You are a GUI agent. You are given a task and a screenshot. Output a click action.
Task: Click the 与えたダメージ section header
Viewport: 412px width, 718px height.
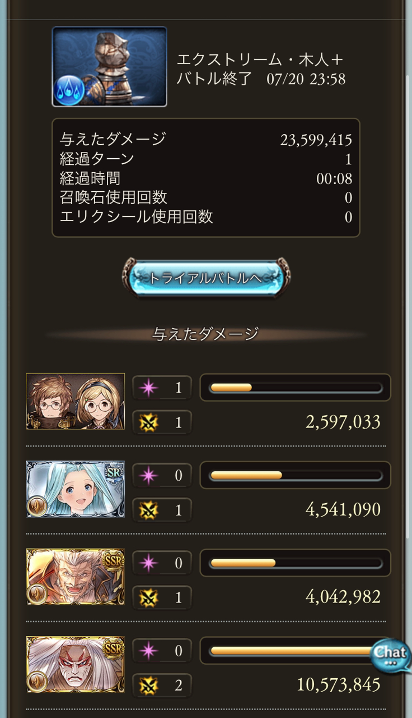(x=205, y=334)
